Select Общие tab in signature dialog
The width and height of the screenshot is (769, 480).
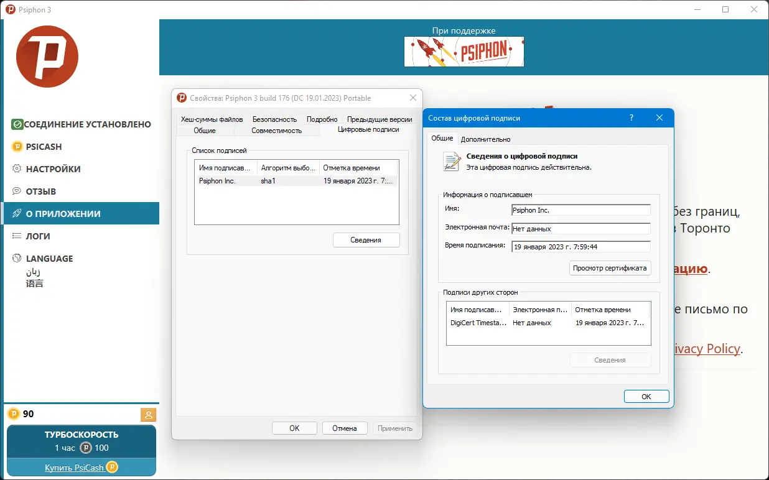click(x=442, y=138)
